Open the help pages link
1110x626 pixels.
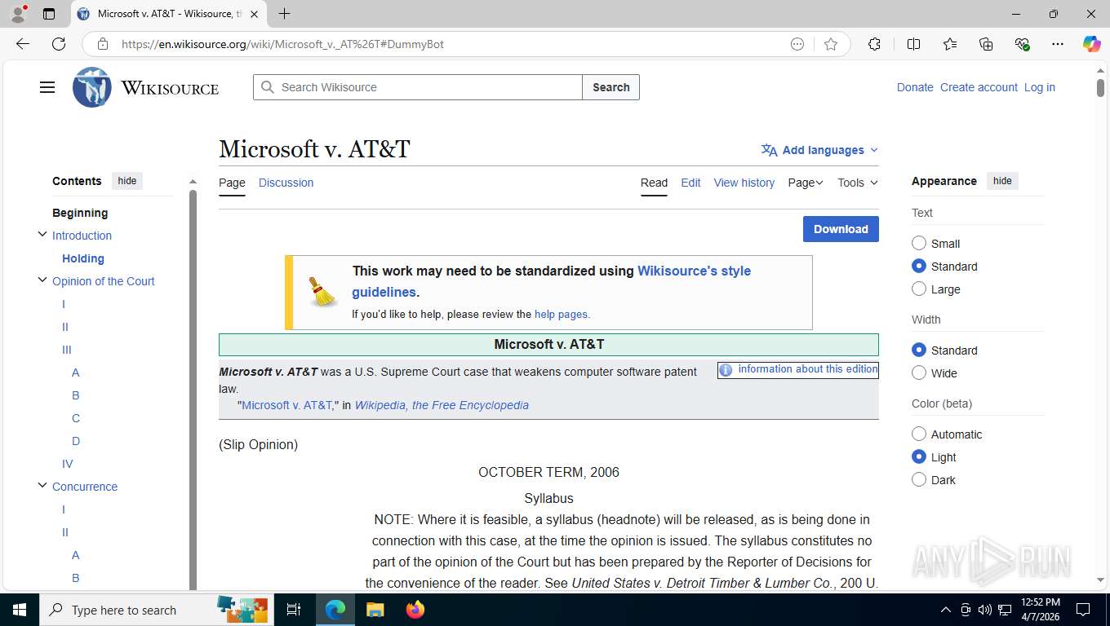(x=561, y=314)
